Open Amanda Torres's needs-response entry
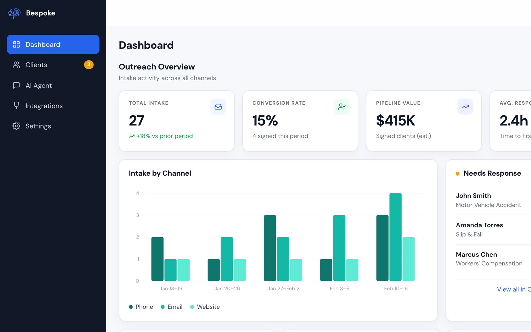531x332 pixels. pos(493,230)
